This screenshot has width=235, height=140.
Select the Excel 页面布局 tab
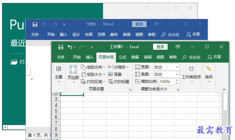[x=106, y=57]
